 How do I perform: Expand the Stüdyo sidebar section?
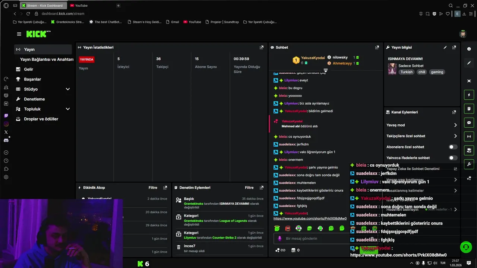(x=68, y=89)
